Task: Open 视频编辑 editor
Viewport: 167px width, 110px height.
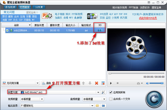Action: pyautogui.click(x=24, y=7)
